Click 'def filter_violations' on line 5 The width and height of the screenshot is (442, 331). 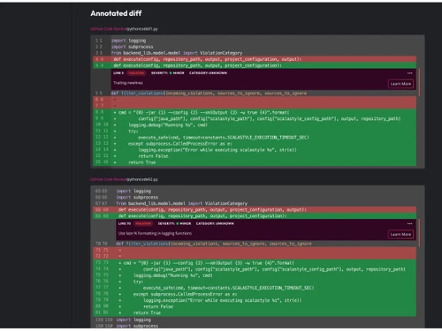pyautogui.click(x=209, y=94)
